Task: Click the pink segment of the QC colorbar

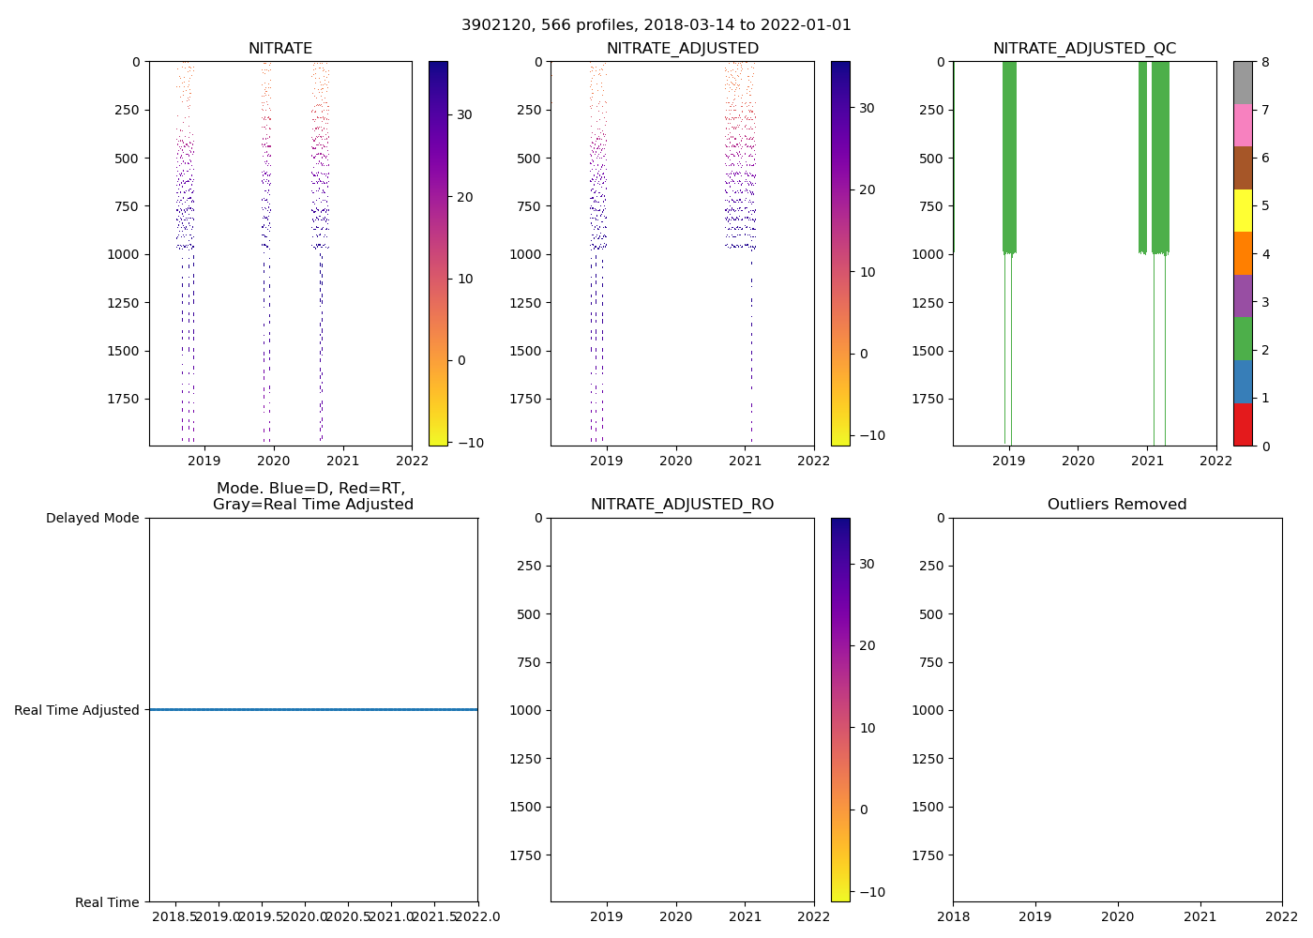Action: [x=1243, y=125]
